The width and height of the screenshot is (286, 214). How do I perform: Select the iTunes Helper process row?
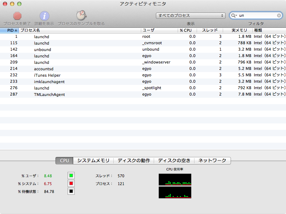pyautogui.click(x=143, y=75)
